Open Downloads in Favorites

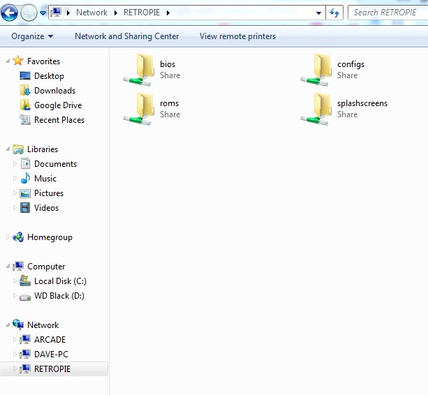tap(55, 91)
